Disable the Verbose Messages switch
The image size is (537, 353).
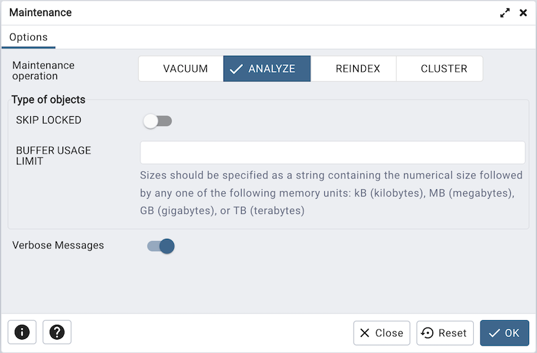(x=161, y=246)
